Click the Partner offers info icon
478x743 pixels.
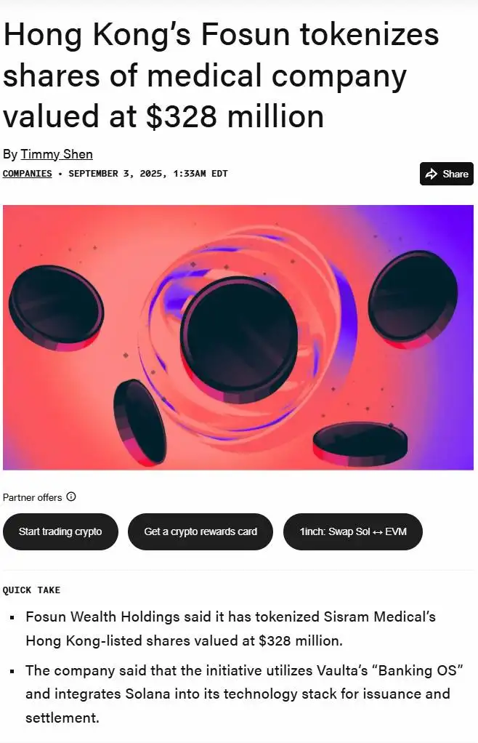(x=70, y=497)
